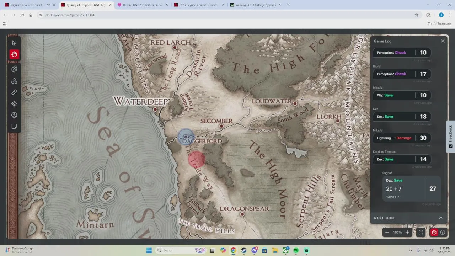Open Chrome from the taskbar

233,250
